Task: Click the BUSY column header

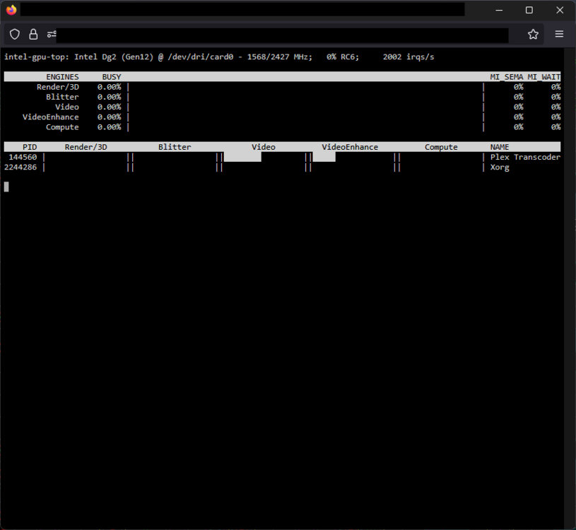Action: 112,77
